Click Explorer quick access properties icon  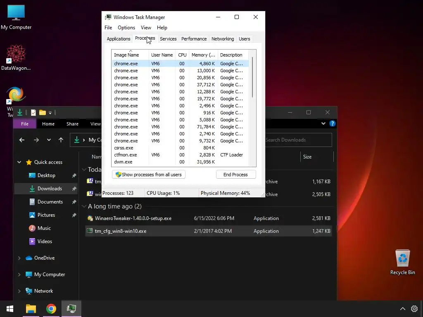[x=33, y=113]
